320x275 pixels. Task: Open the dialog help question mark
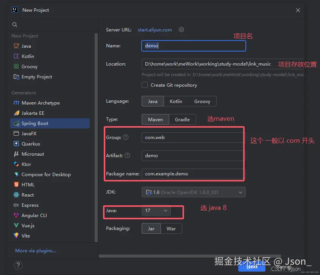19,265
